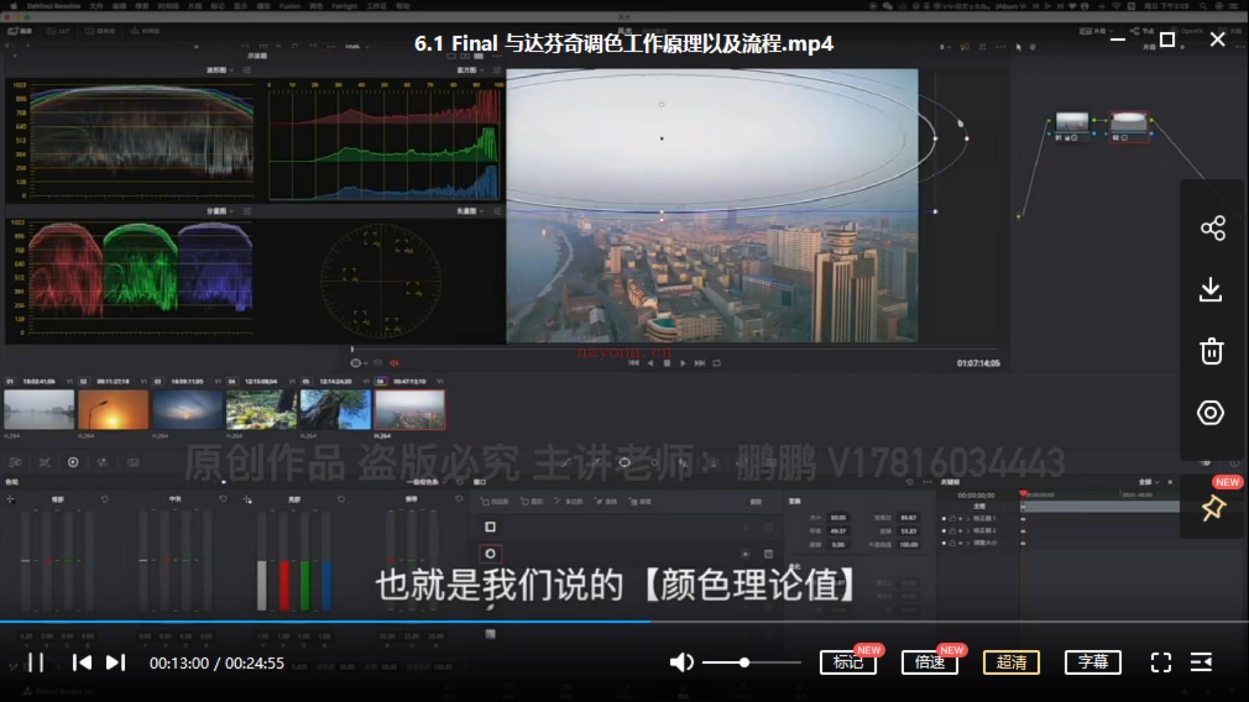
Task: Mute the player volume speaker icon
Action: point(681,662)
